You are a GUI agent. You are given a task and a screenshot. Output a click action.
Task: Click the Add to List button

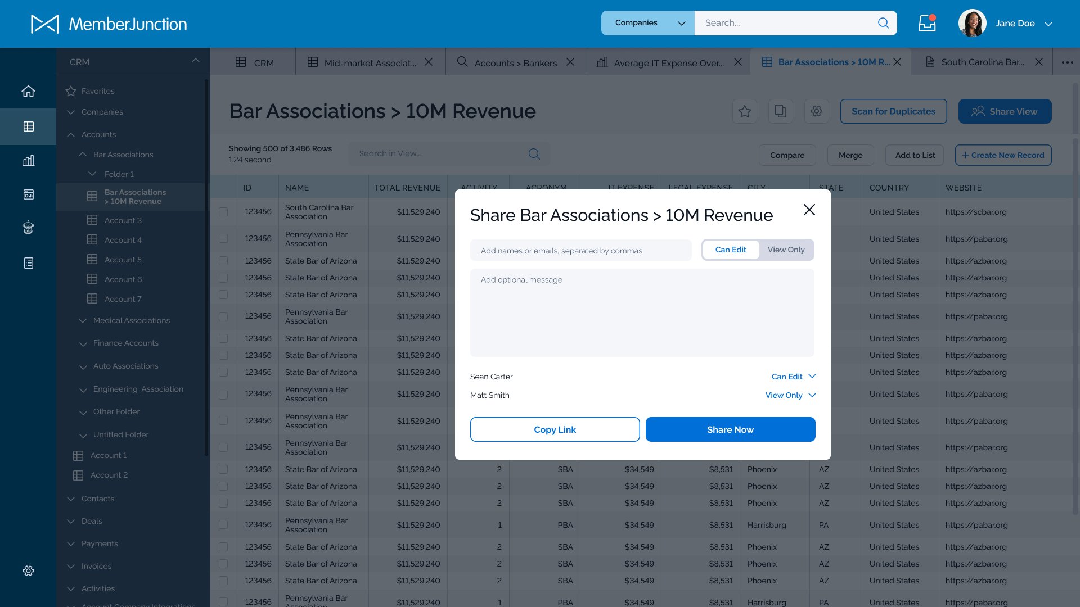[x=915, y=155]
